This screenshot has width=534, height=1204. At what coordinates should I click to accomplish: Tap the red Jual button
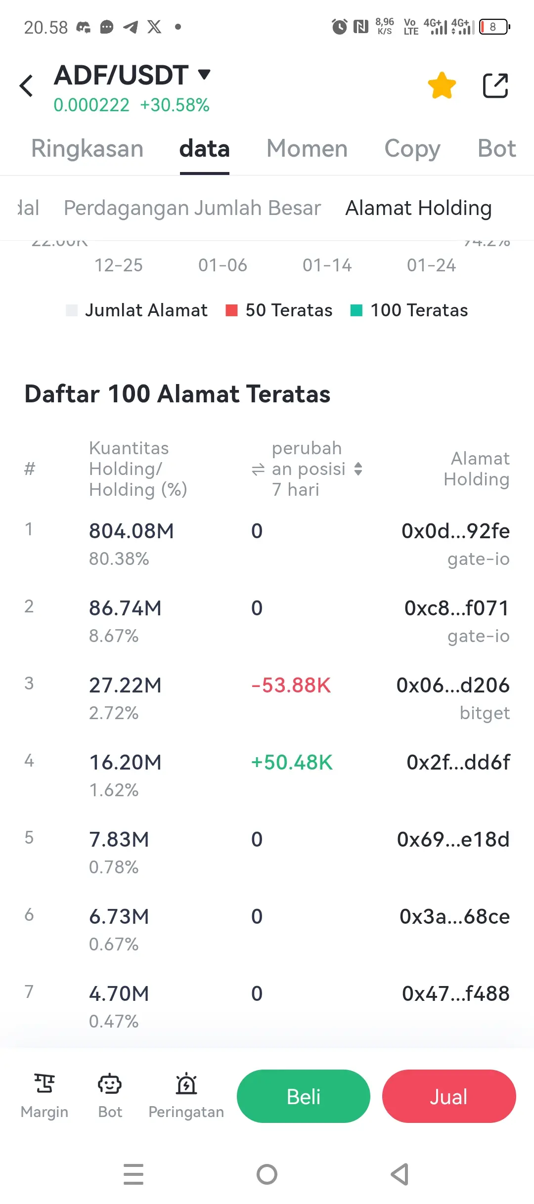tap(449, 1096)
